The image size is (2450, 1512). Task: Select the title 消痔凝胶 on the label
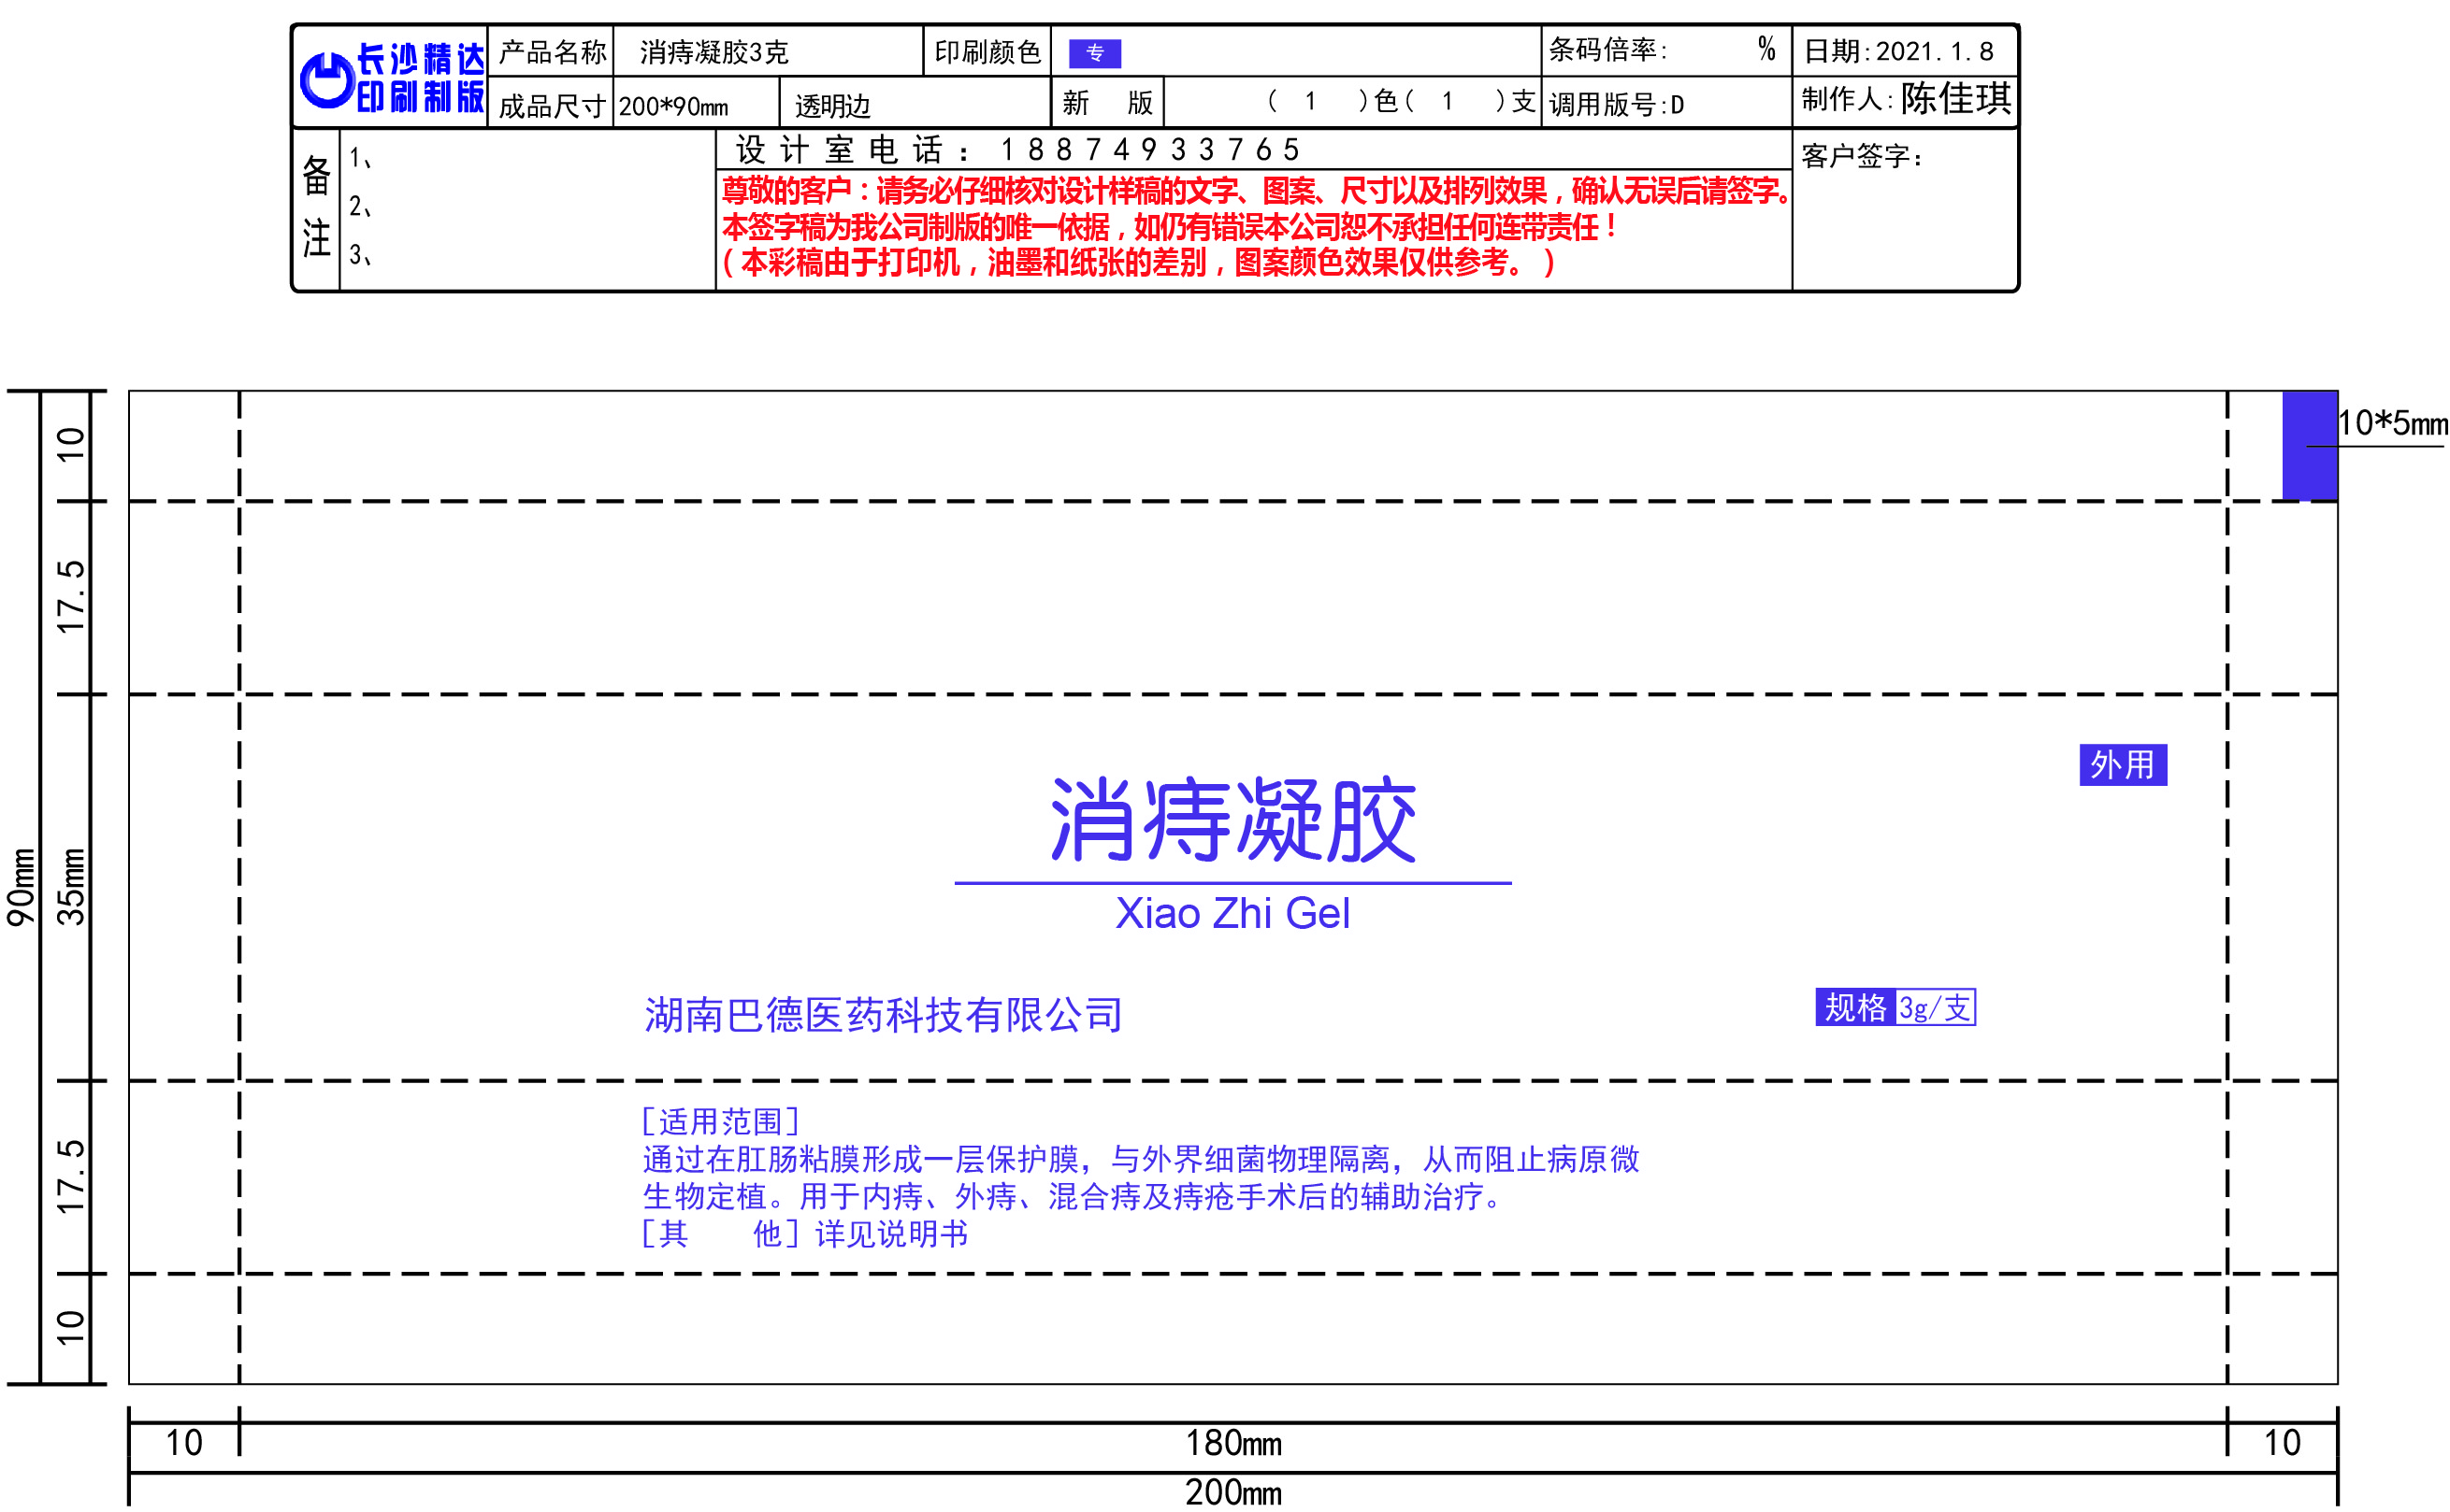(1233, 820)
